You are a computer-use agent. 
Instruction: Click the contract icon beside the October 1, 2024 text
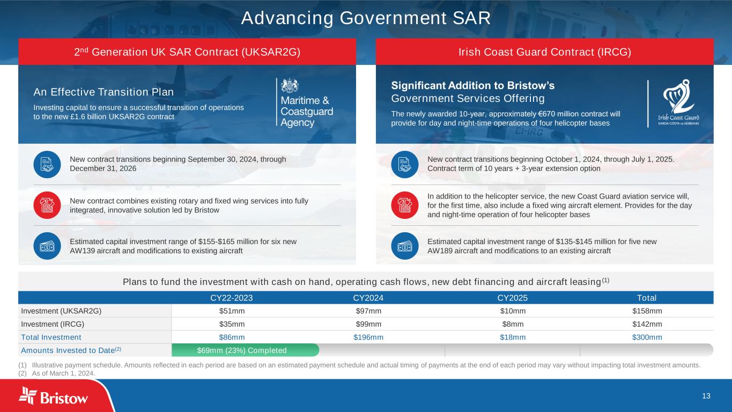click(x=404, y=164)
